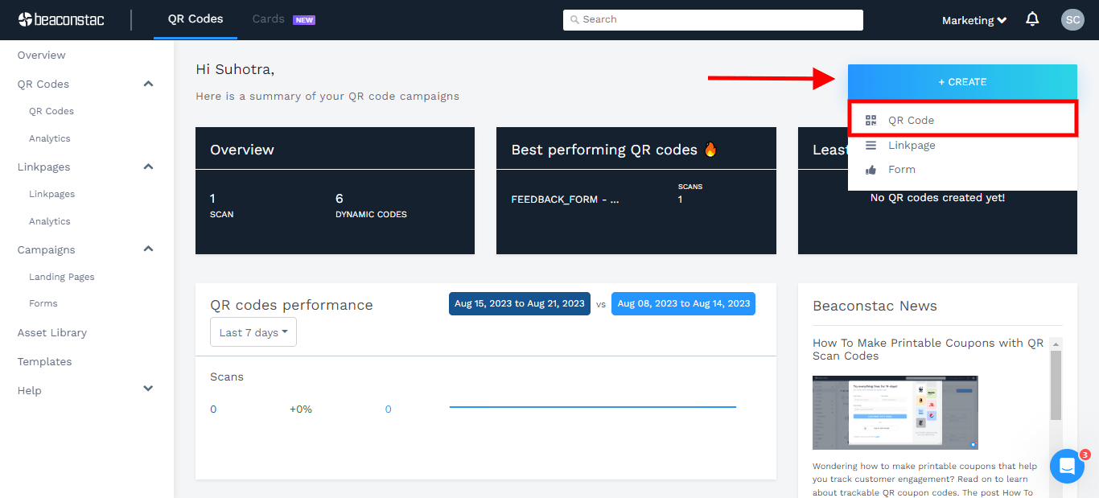Open the printable coupons news article link
Screen dimensions: 1099x498
(x=928, y=349)
